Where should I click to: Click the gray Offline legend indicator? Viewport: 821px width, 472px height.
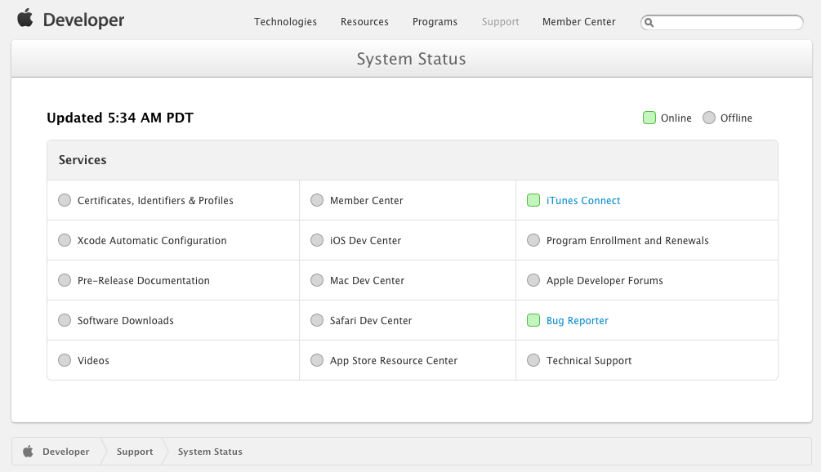[709, 118]
